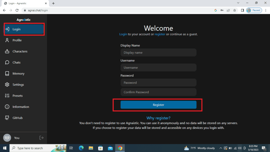Click the Display name input field
270x152 pixels.
158,53
